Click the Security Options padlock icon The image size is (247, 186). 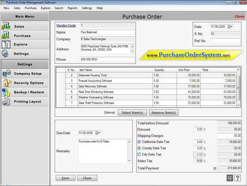click(7, 83)
